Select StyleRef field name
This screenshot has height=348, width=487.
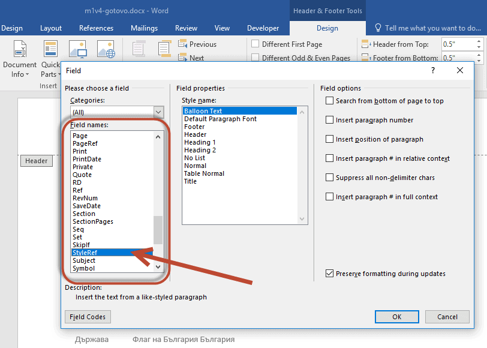(112, 253)
